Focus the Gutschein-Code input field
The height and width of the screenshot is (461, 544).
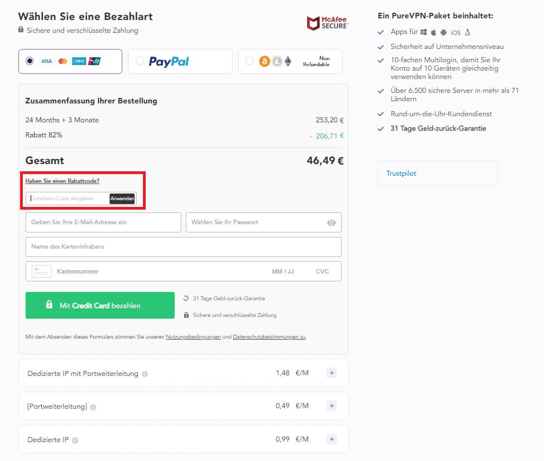[68, 199]
